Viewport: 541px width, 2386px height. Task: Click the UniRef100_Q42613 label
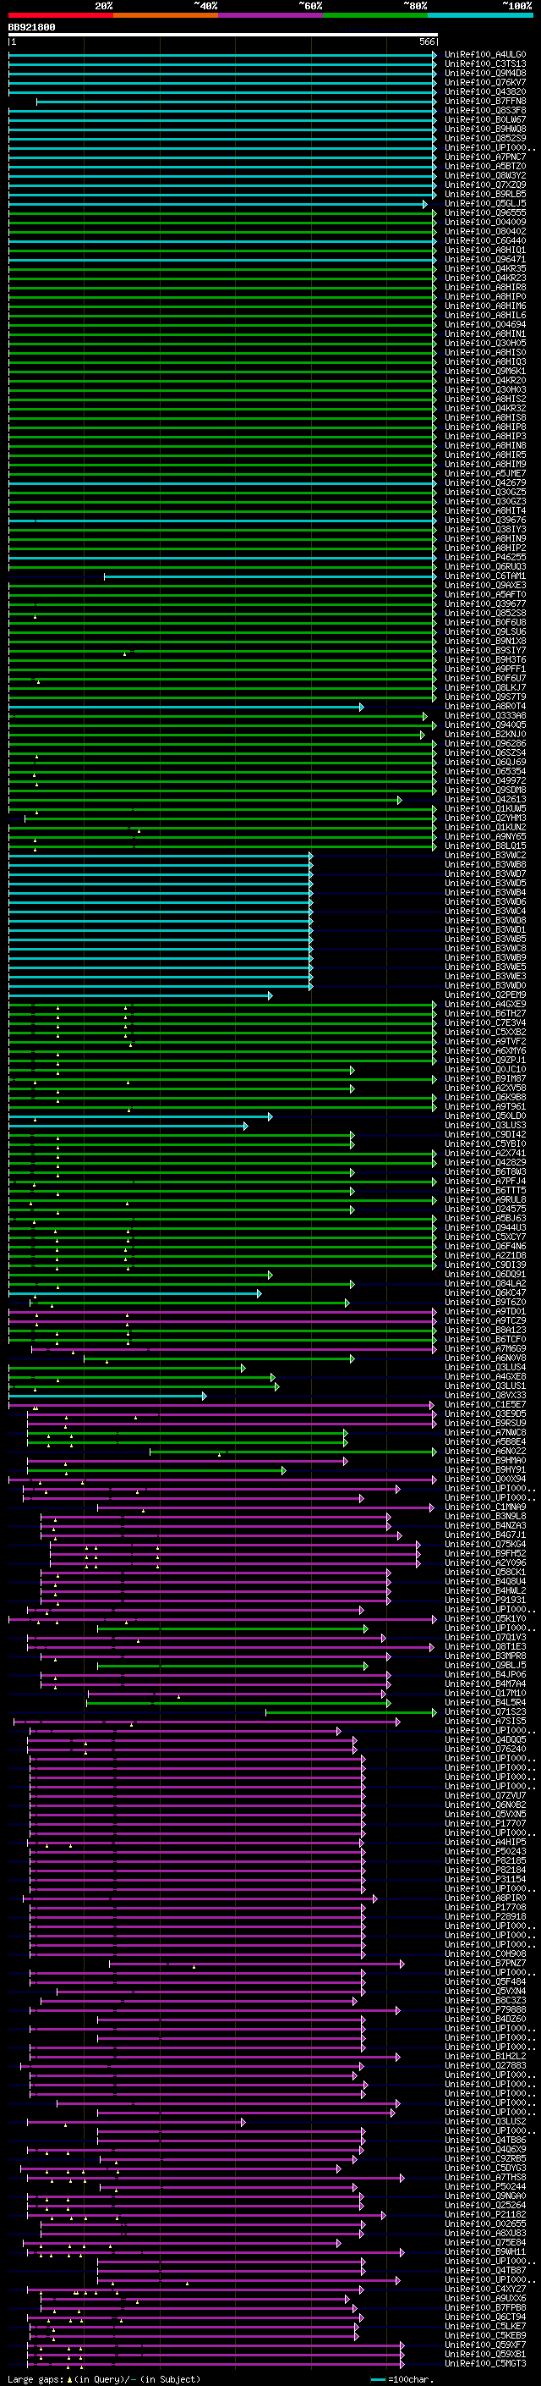coord(485,799)
